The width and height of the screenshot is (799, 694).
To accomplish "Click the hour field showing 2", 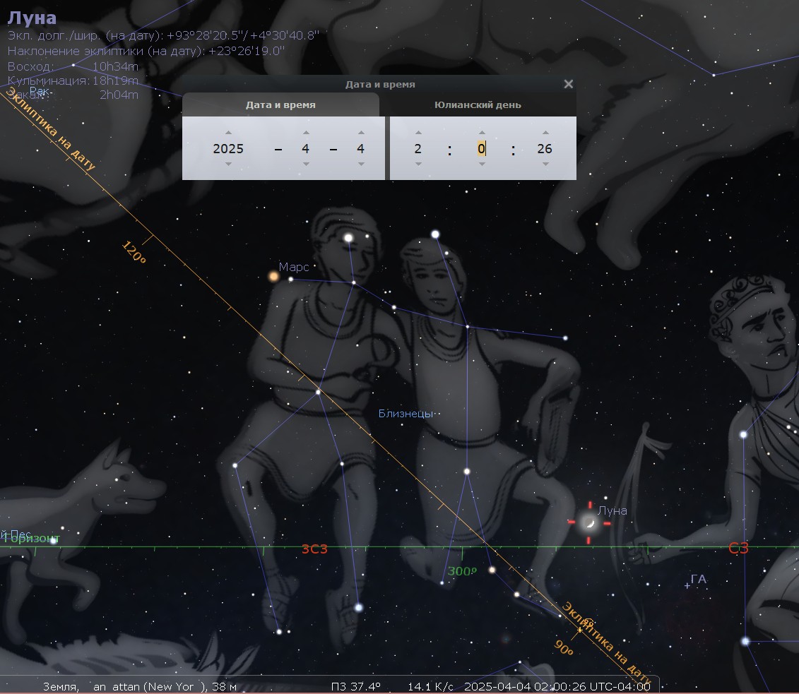I will point(418,149).
